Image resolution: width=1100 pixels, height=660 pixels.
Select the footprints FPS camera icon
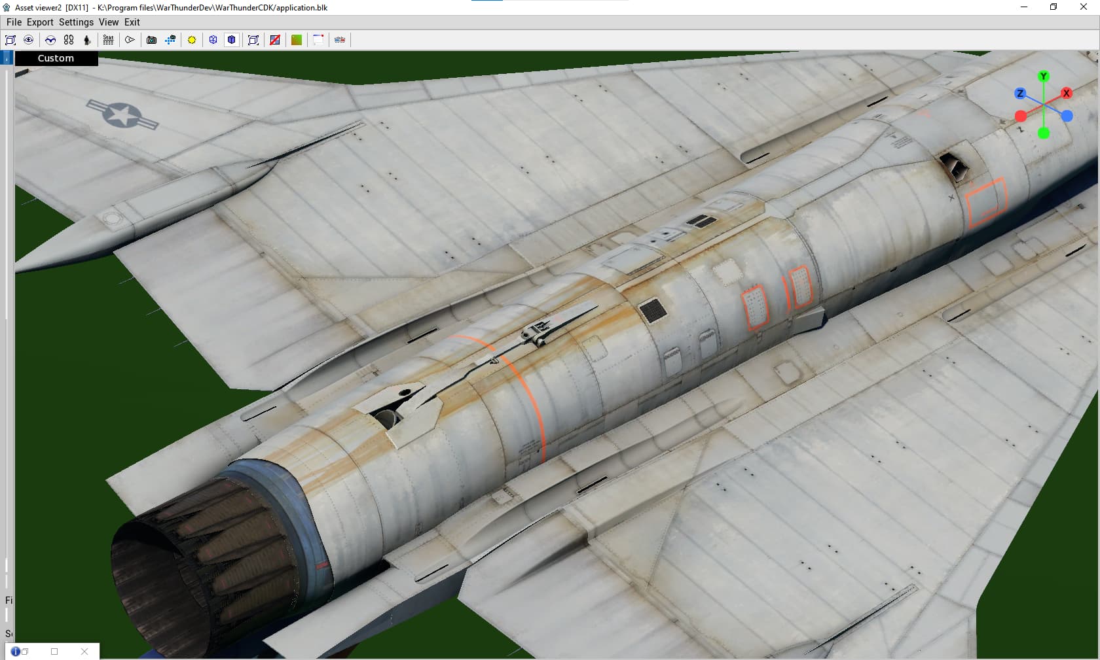(69, 40)
